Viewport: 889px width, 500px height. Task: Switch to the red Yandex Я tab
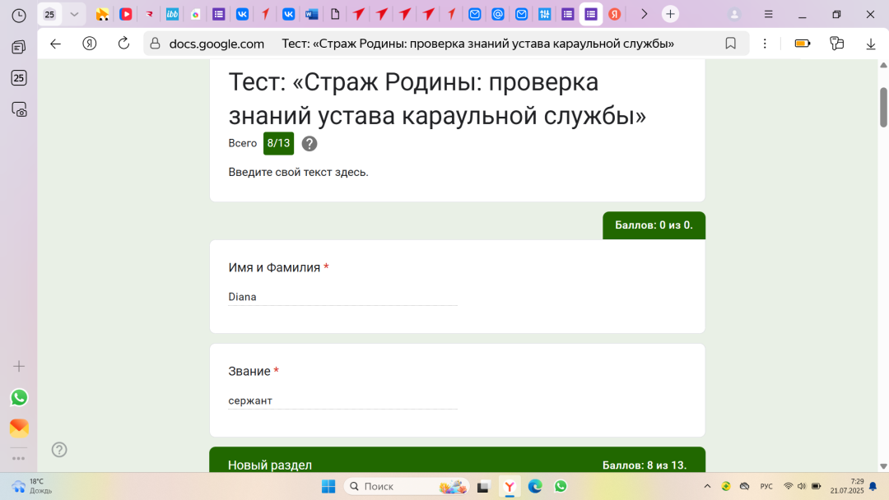pyautogui.click(x=615, y=14)
